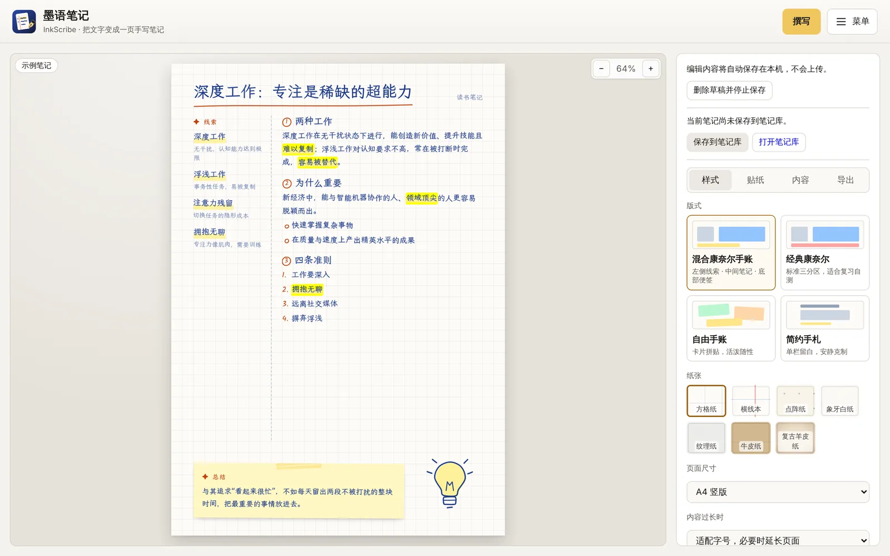This screenshot has height=556, width=890.
Task: Delete draft via 删除草稿并停止保存
Action: [729, 90]
